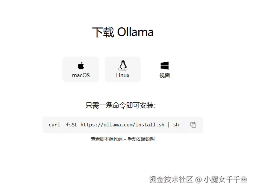Open the 查看脚本源代码 link
The height and width of the screenshot is (189, 253).
click(x=107, y=139)
